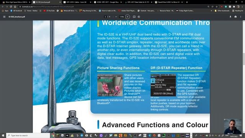Open the Apps bookmark shortcut
This screenshot has width=245, height=138.
[5, 11]
